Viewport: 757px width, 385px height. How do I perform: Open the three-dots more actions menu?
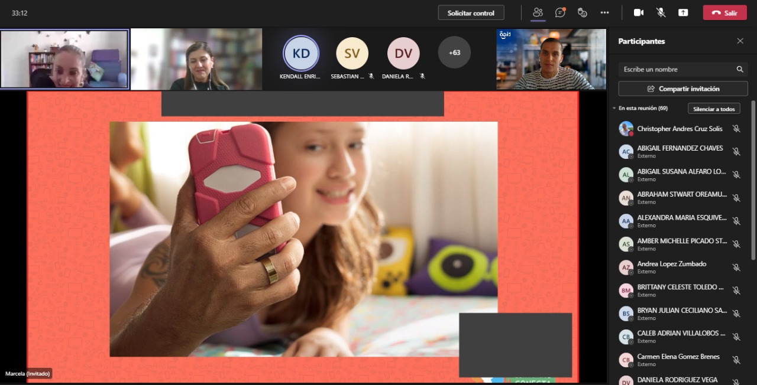coord(604,12)
